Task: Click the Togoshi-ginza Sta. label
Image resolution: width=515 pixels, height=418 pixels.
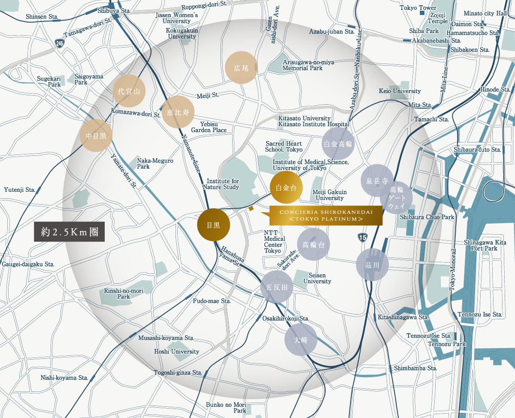Action: pyautogui.click(x=178, y=373)
